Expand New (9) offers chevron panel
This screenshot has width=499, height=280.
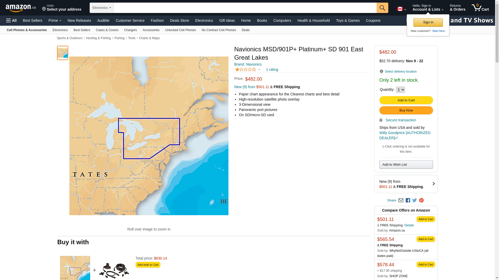click(433, 184)
